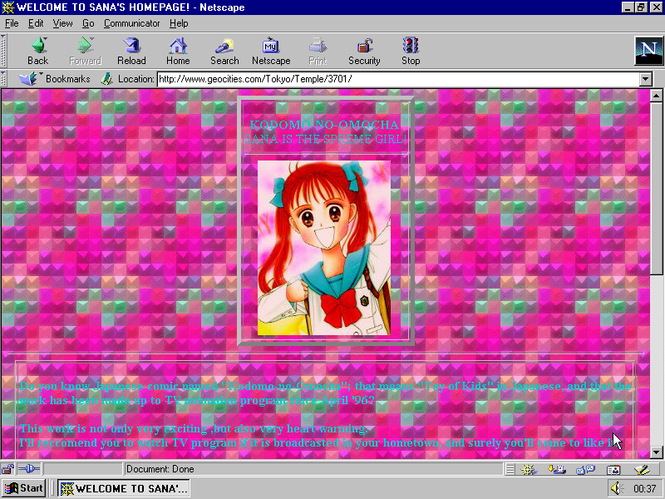This screenshot has height=499, width=665.
Task: Expand the Location URL history dropdown
Action: (646, 79)
